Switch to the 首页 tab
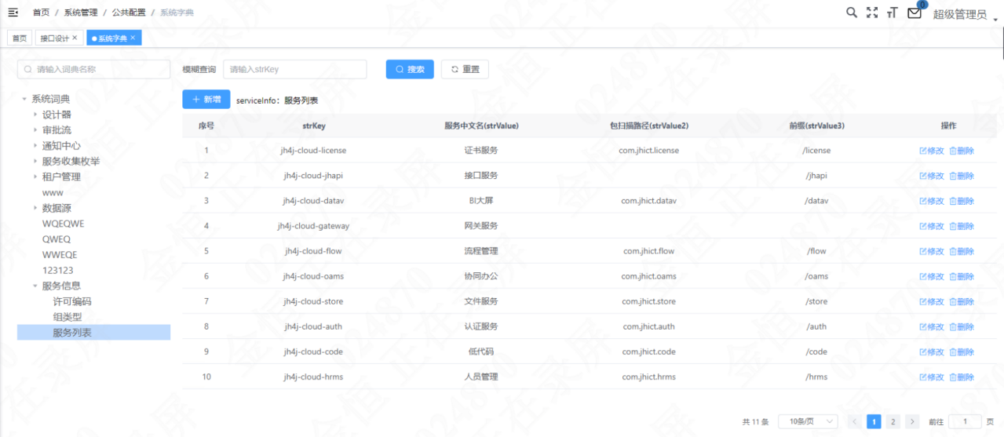Screen dimensions: 1004x437 (x=19, y=38)
